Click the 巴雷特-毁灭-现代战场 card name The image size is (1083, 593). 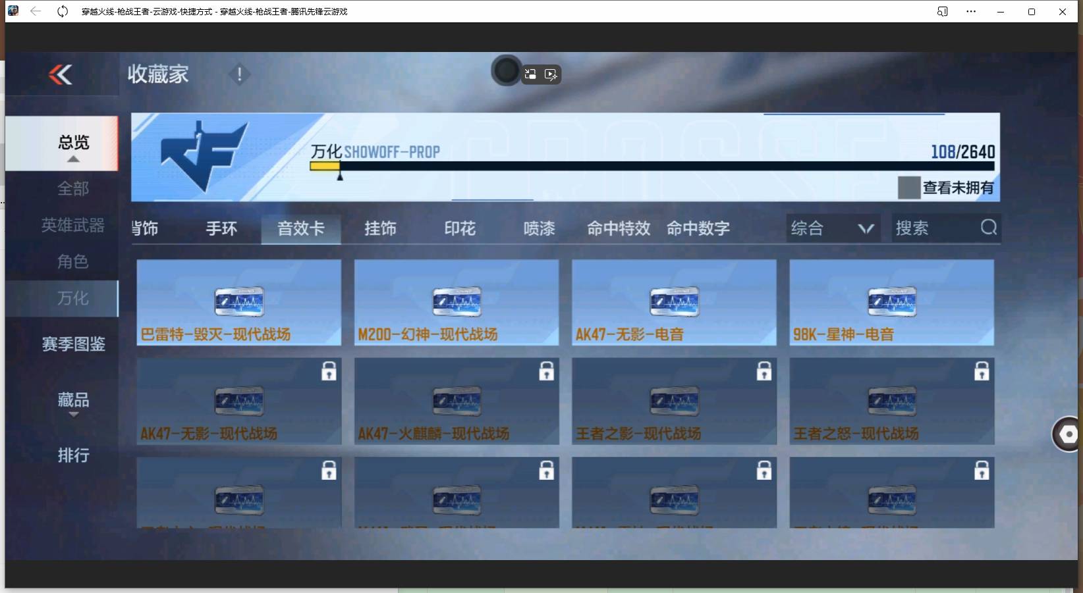pos(215,334)
